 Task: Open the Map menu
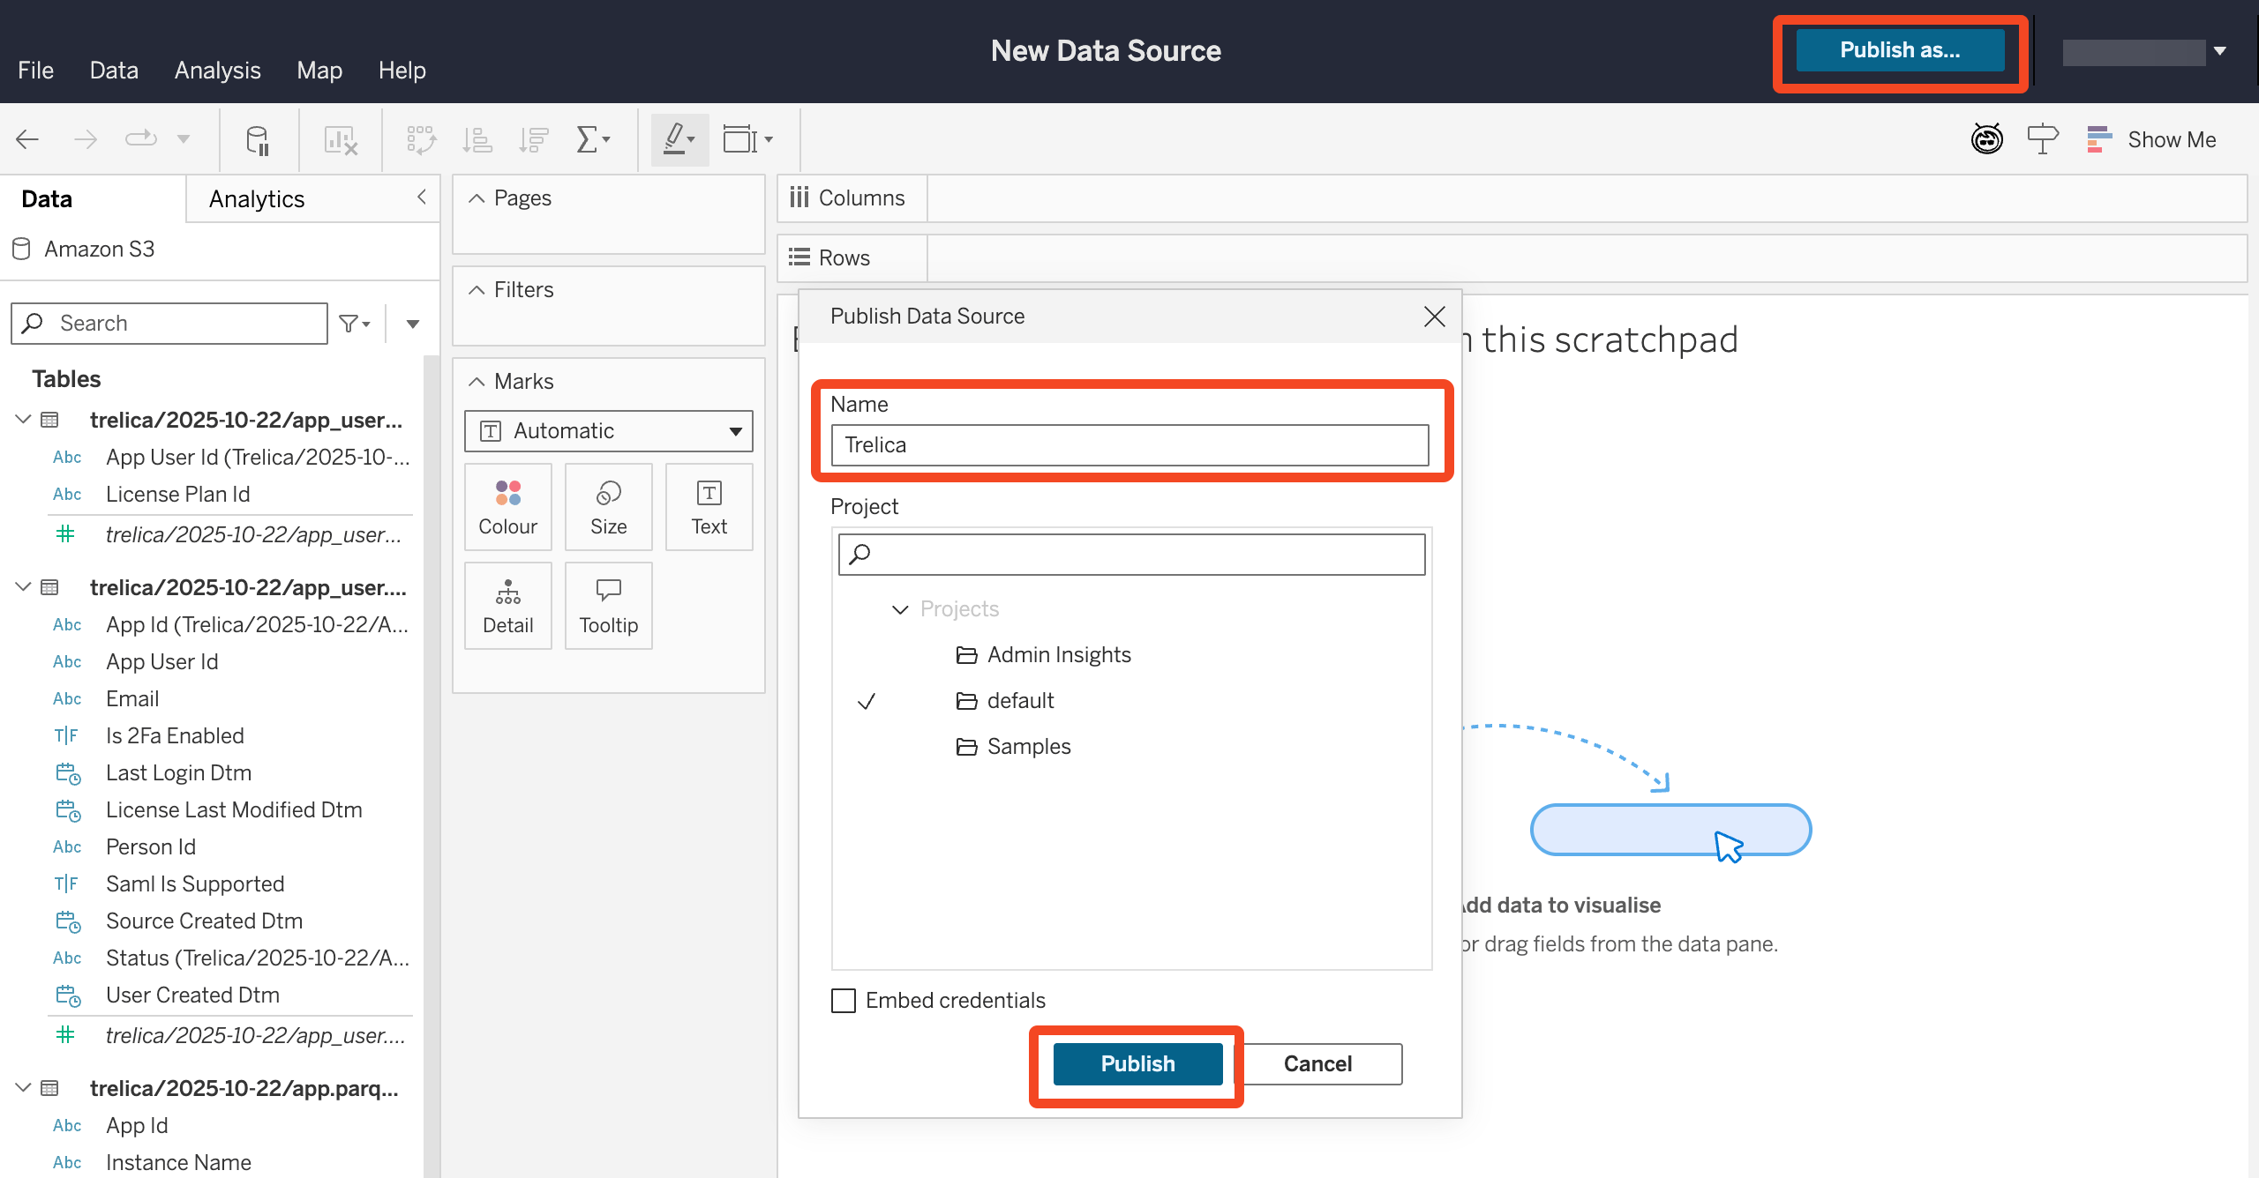(x=319, y=71)
